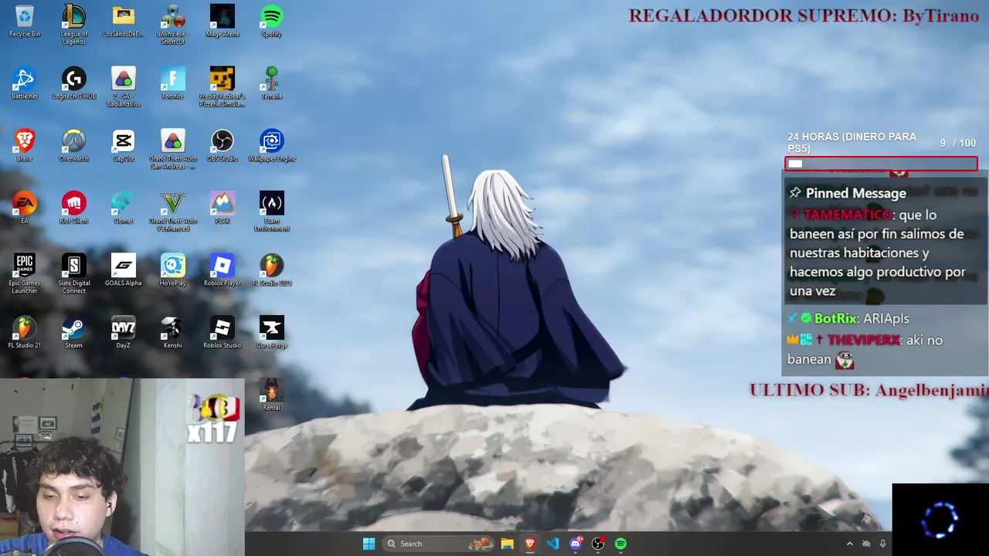This screenshot has height=556, width=989.
Task: Expand the hidden system tray icons chevron
Action: pos(849,544)
